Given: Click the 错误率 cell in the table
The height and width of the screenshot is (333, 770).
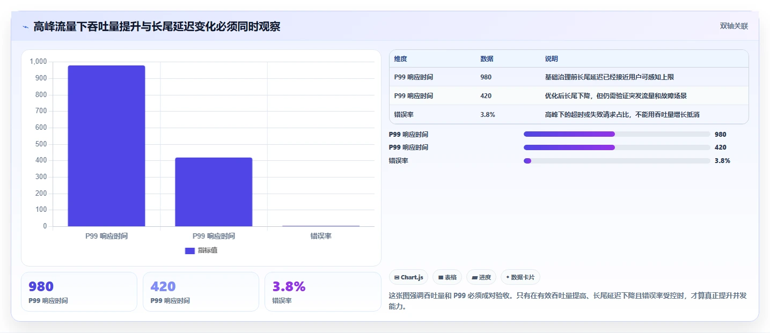Looking at the screenshot, I should tap(404, 115).
